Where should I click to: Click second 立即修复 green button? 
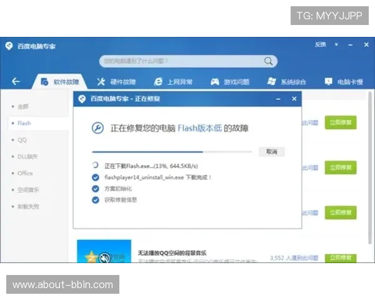click(341, 167)
